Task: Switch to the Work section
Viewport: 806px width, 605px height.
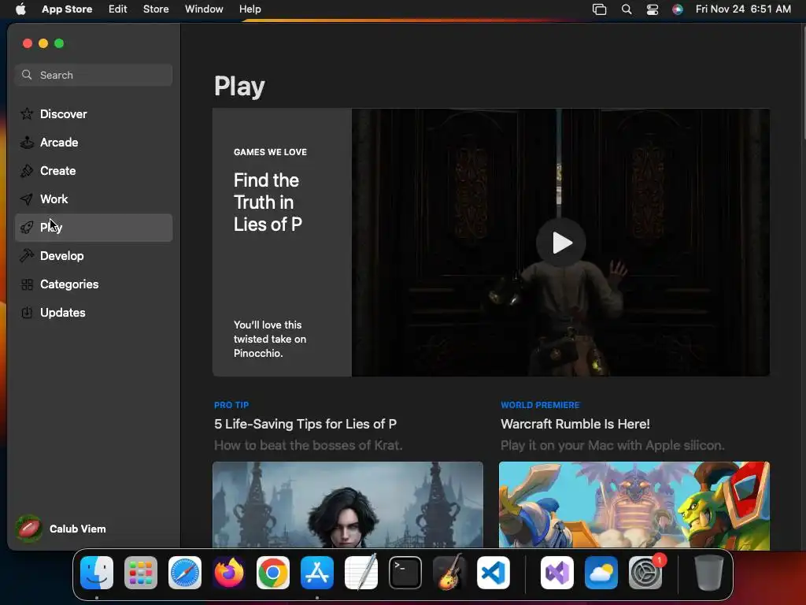Action: [x=94, y=199]
